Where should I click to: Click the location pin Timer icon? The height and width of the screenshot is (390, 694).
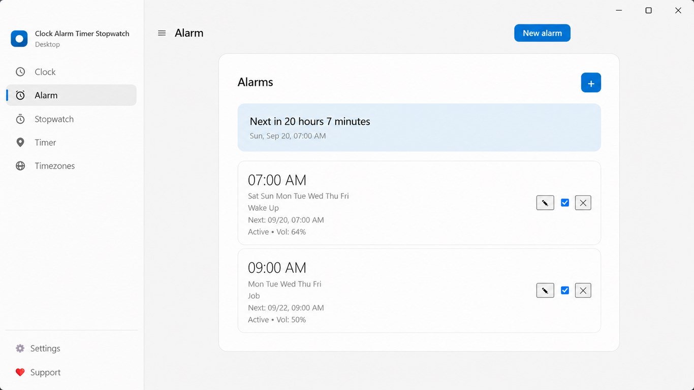point(20,143)
